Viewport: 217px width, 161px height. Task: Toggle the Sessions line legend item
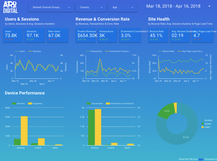tap(35, 51)
